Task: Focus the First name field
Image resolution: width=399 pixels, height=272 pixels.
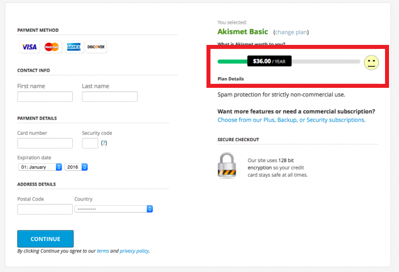Action: pos(45,96)
